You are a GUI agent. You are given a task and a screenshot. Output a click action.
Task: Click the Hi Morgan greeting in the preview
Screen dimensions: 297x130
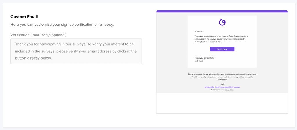point(199,31)
